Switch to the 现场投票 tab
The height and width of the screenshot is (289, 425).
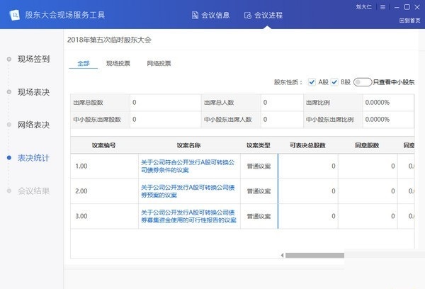118,64
